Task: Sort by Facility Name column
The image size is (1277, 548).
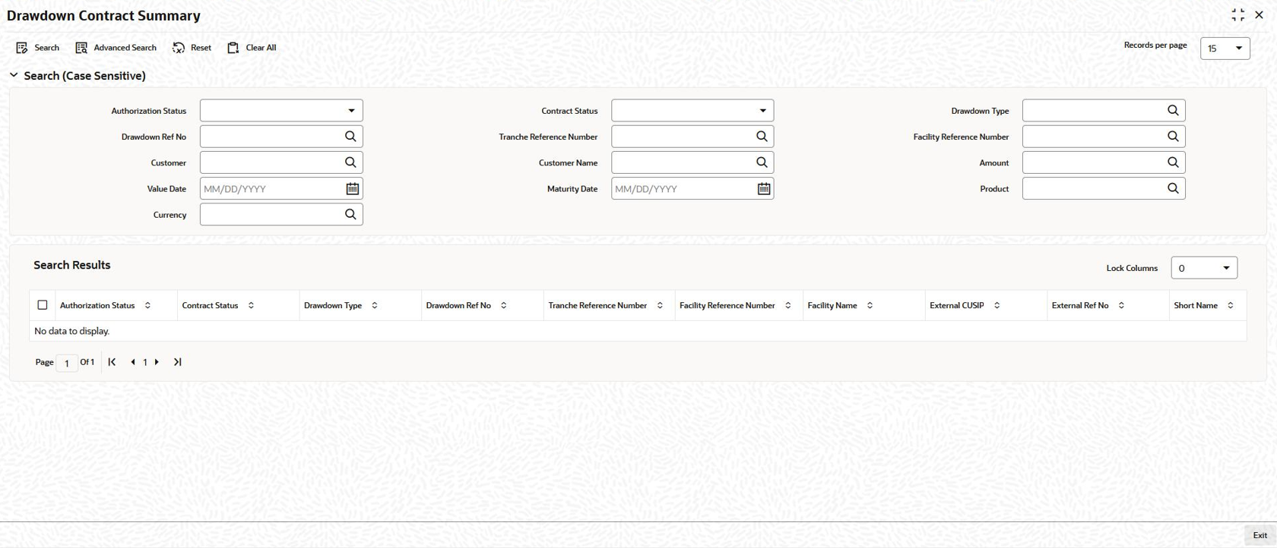Action: (x=870, y=305)
